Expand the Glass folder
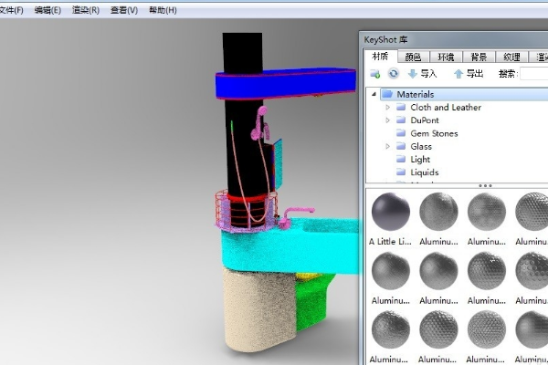This screenshot has width=548, height=365. [x=387, y=146]
